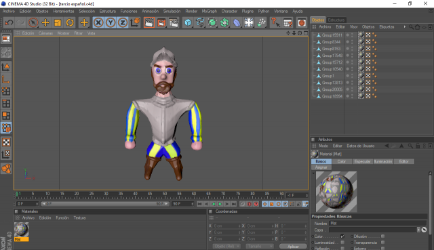Jump to the start of animation

click(199, 204)
